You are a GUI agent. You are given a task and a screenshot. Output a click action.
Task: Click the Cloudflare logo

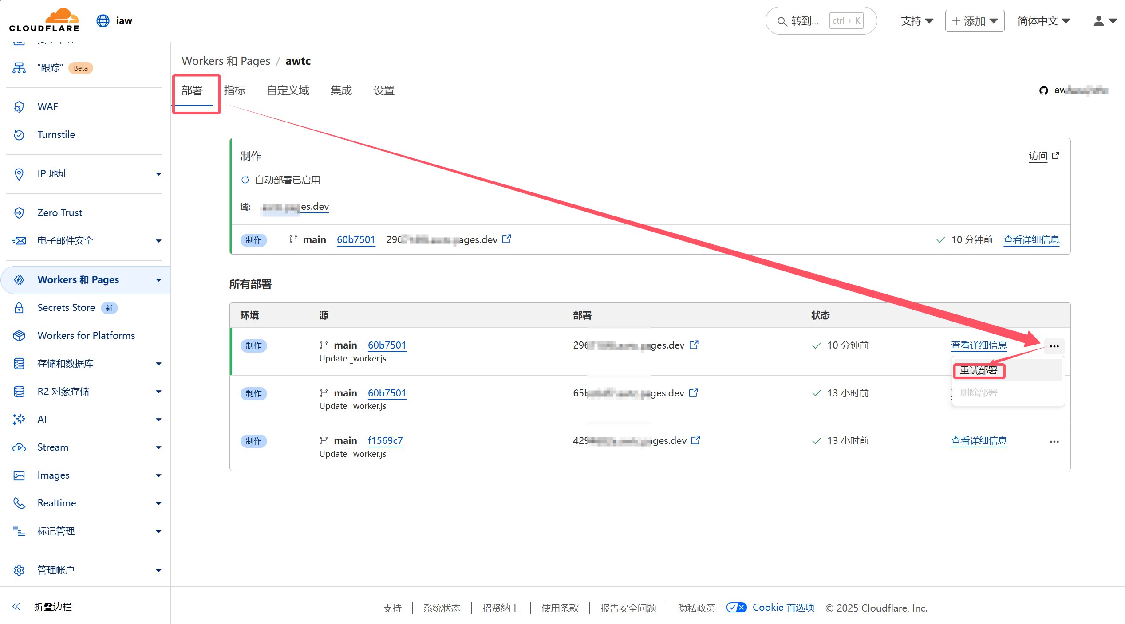tap(44, 20)
